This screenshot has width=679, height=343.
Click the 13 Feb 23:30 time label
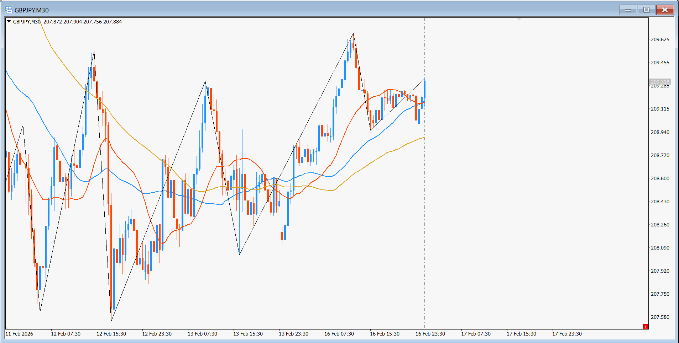(x=293, y=334)
